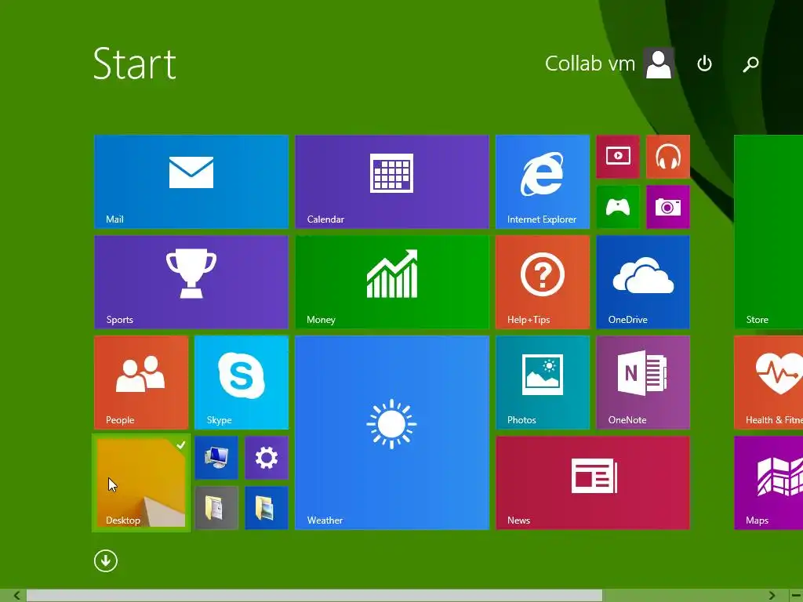Open the search magnifier button
Screen dimensions: 803x602
pos(750,64)
